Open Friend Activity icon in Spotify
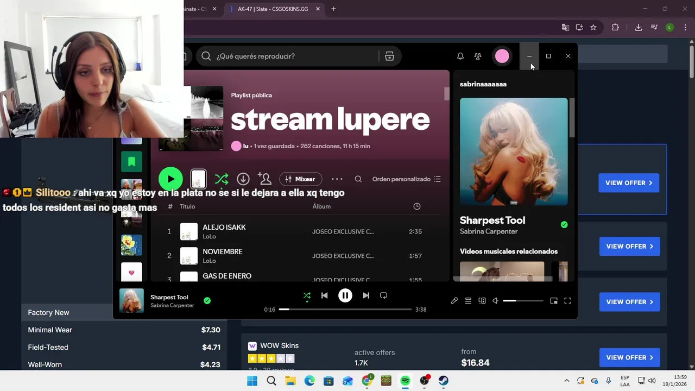This screenshot has height=391, width=695. [x=478, y=56]
